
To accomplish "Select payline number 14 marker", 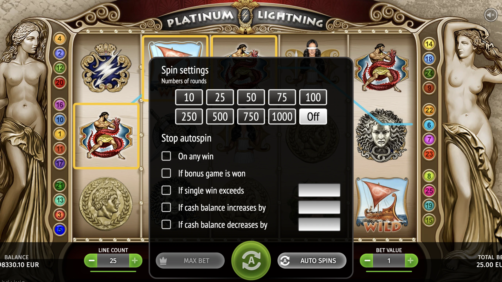I will [429, 44].
